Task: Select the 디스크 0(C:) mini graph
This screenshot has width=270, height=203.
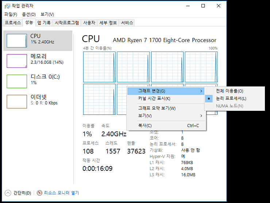Action: (x=17, y=81)
